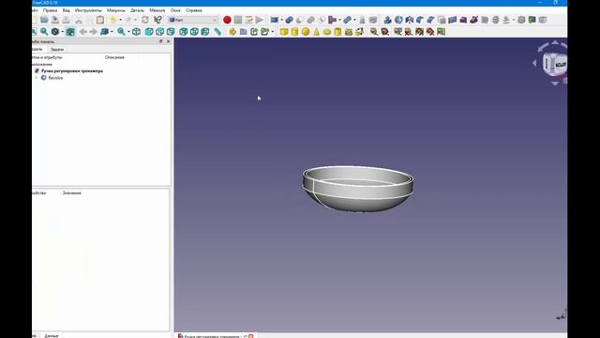The width and height of the screenshot is (600, 338).
Task: Create a Cylinder primitive
Action: (294, 32)
